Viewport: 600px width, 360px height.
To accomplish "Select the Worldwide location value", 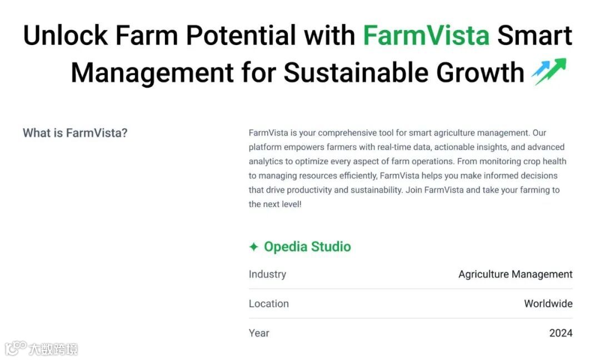I will point(548,304).
